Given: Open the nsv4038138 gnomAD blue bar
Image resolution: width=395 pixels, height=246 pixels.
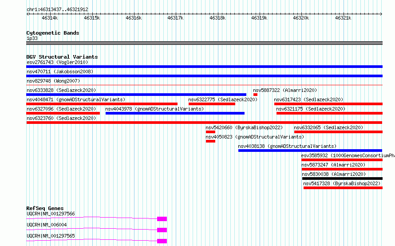Looking at the screenshot, I should 310,151.
